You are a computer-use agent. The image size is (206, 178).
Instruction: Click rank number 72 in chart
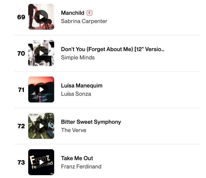pyautogui.click(x=21, y=126)
